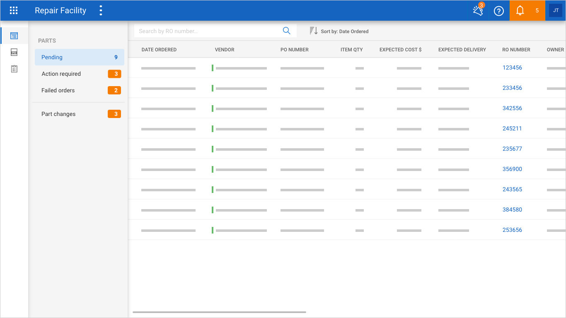The image size is (566, 318).
Task: Click the RO Number column header
Action: point(516,50)
